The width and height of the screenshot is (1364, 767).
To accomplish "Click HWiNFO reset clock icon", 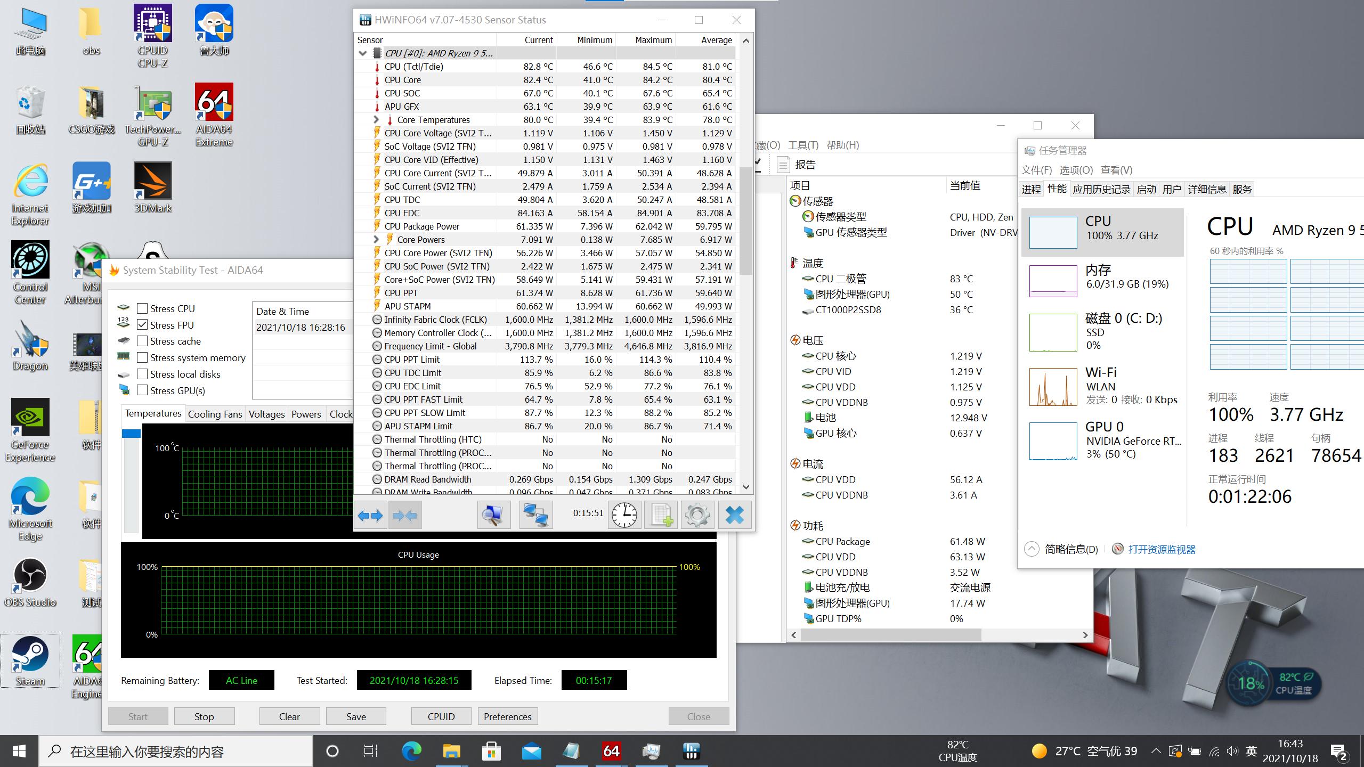I will point(624,515).
